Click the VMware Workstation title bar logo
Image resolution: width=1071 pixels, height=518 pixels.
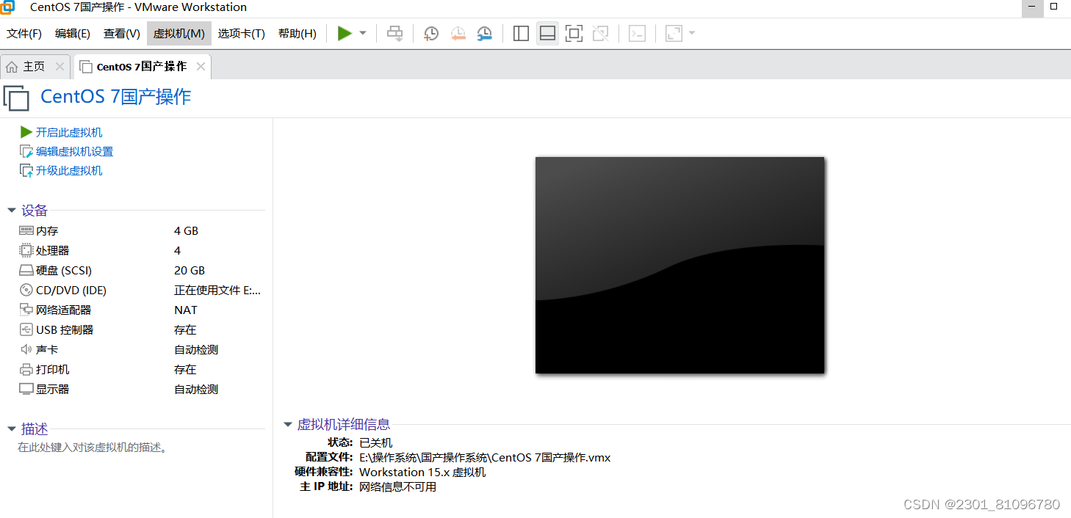[x=7, y=8]
